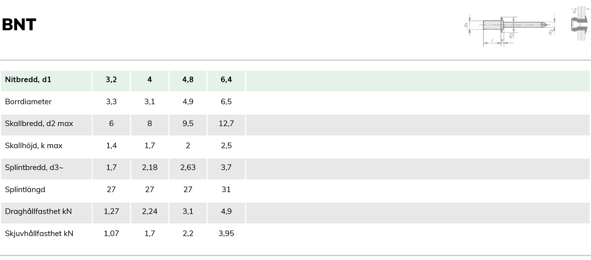Click the 12,7 value in Skallbredd row

pyautogui.click(x=226, y=123)
